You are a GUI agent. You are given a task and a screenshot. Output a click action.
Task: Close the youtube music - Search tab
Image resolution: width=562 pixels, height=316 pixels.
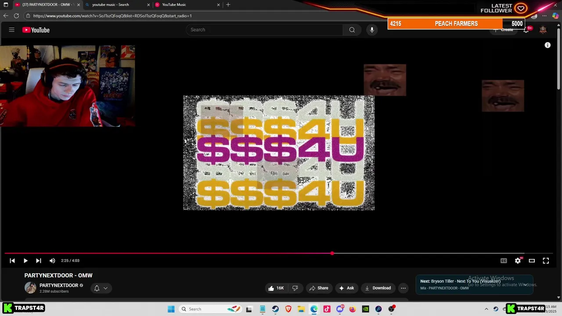148,4
